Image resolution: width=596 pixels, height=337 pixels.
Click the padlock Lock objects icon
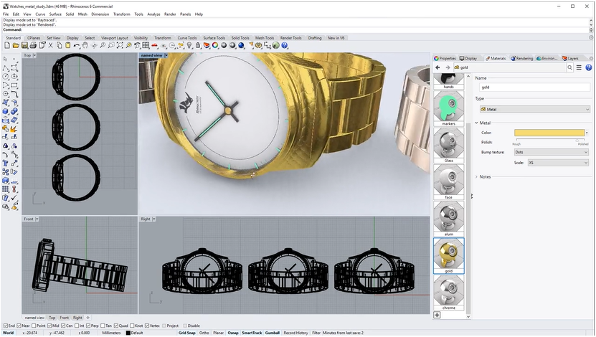click(198, 46)
